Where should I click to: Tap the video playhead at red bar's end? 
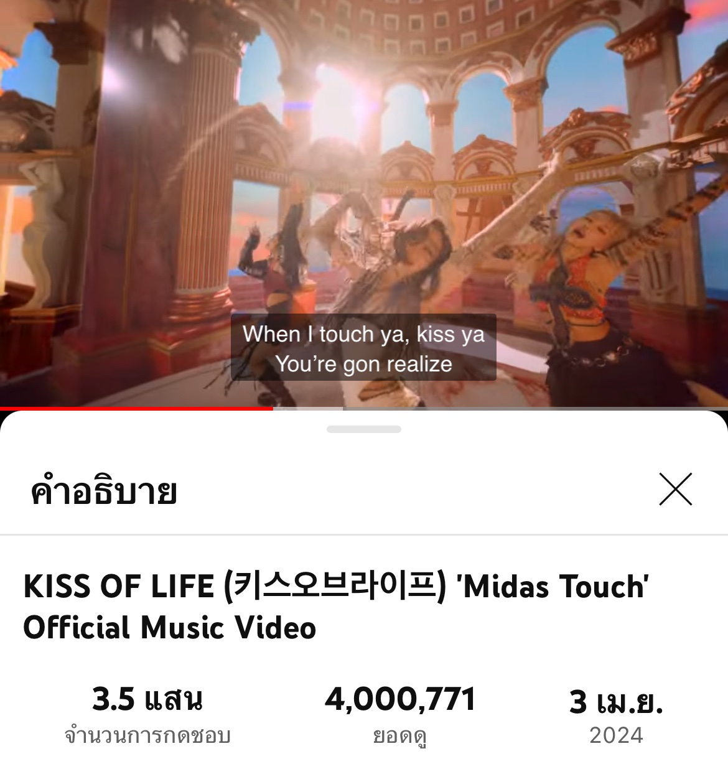(x=273, y=409)
